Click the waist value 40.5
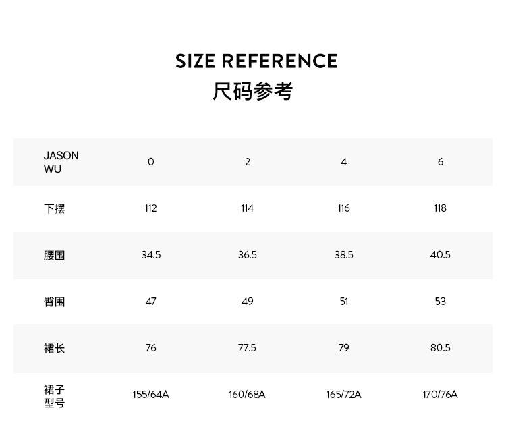Image resolution: width=506 pixels, height=425 pixels. click(440, 255)
